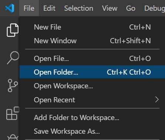This screenshot has height=140, width=165.
Task: Open the Extensions blocks icon
Action: click(13, 113)
